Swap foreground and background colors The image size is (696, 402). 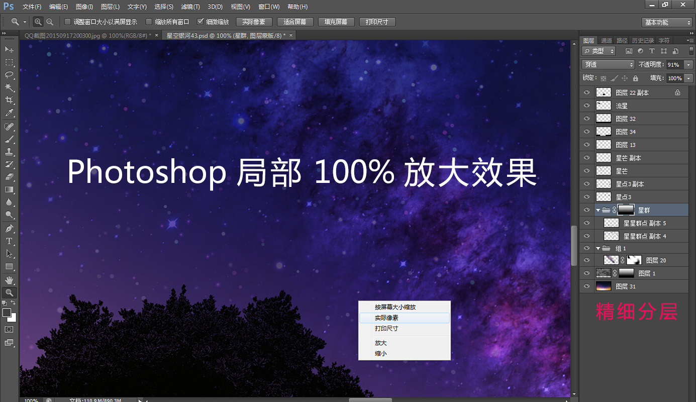(14, 303)
